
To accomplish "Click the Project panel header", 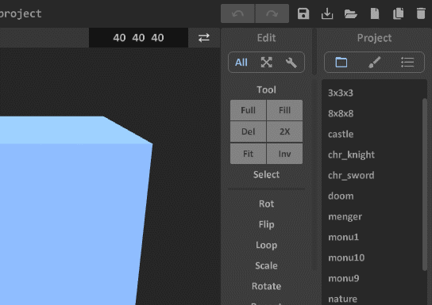I will pos(374,38).
